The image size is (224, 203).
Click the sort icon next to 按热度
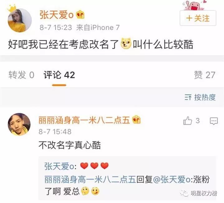[x=188, y=97]
